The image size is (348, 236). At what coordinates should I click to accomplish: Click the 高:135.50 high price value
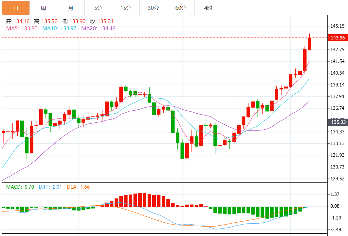[x=46, y=21]
